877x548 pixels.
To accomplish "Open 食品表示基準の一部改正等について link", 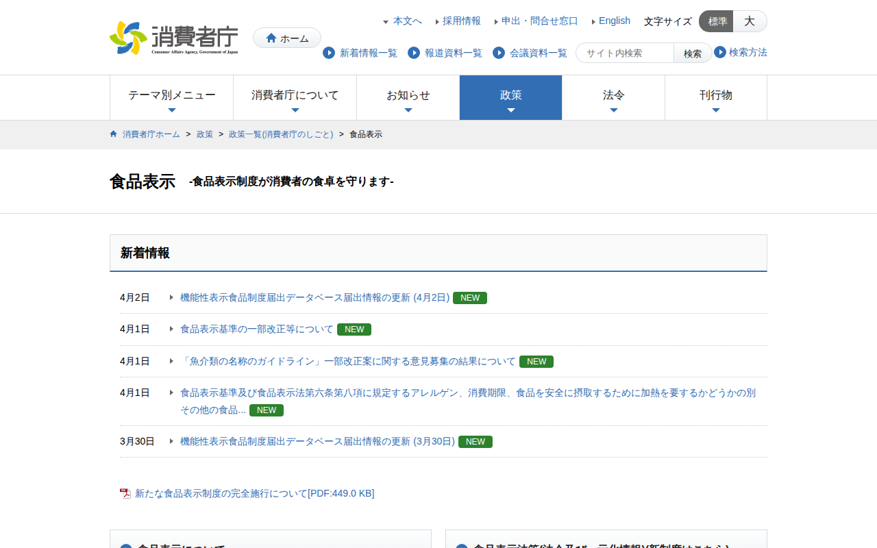I will (x=257, y=329).
